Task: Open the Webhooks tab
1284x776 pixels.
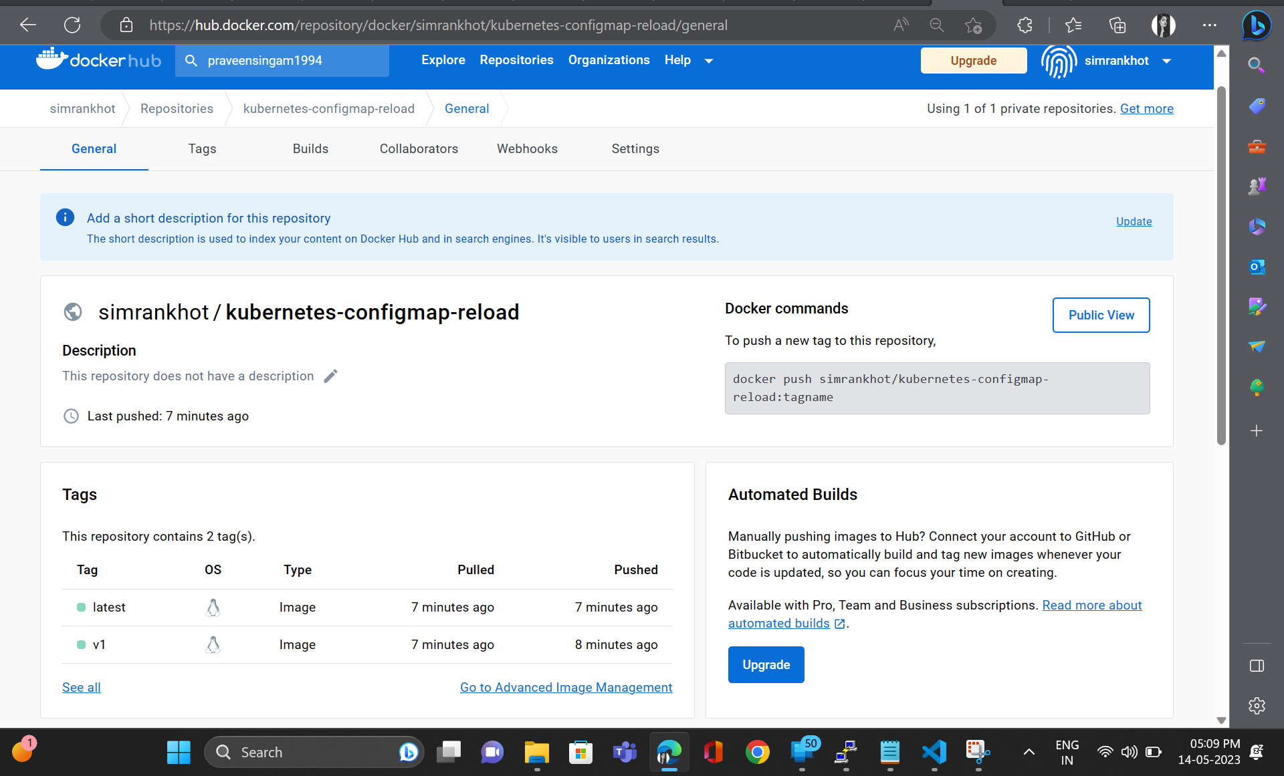Action: point(527,148)
